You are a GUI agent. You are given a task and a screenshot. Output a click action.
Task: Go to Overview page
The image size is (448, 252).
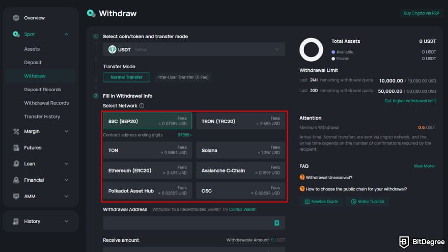click(34, 18)
